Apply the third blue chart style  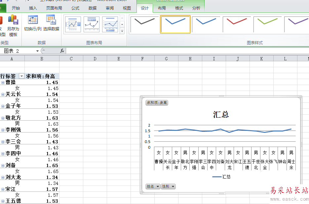[x=206, y=24]
